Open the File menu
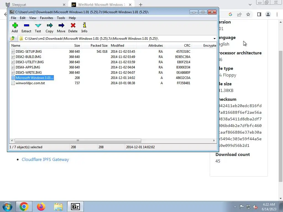 click(x=14, y=18)
